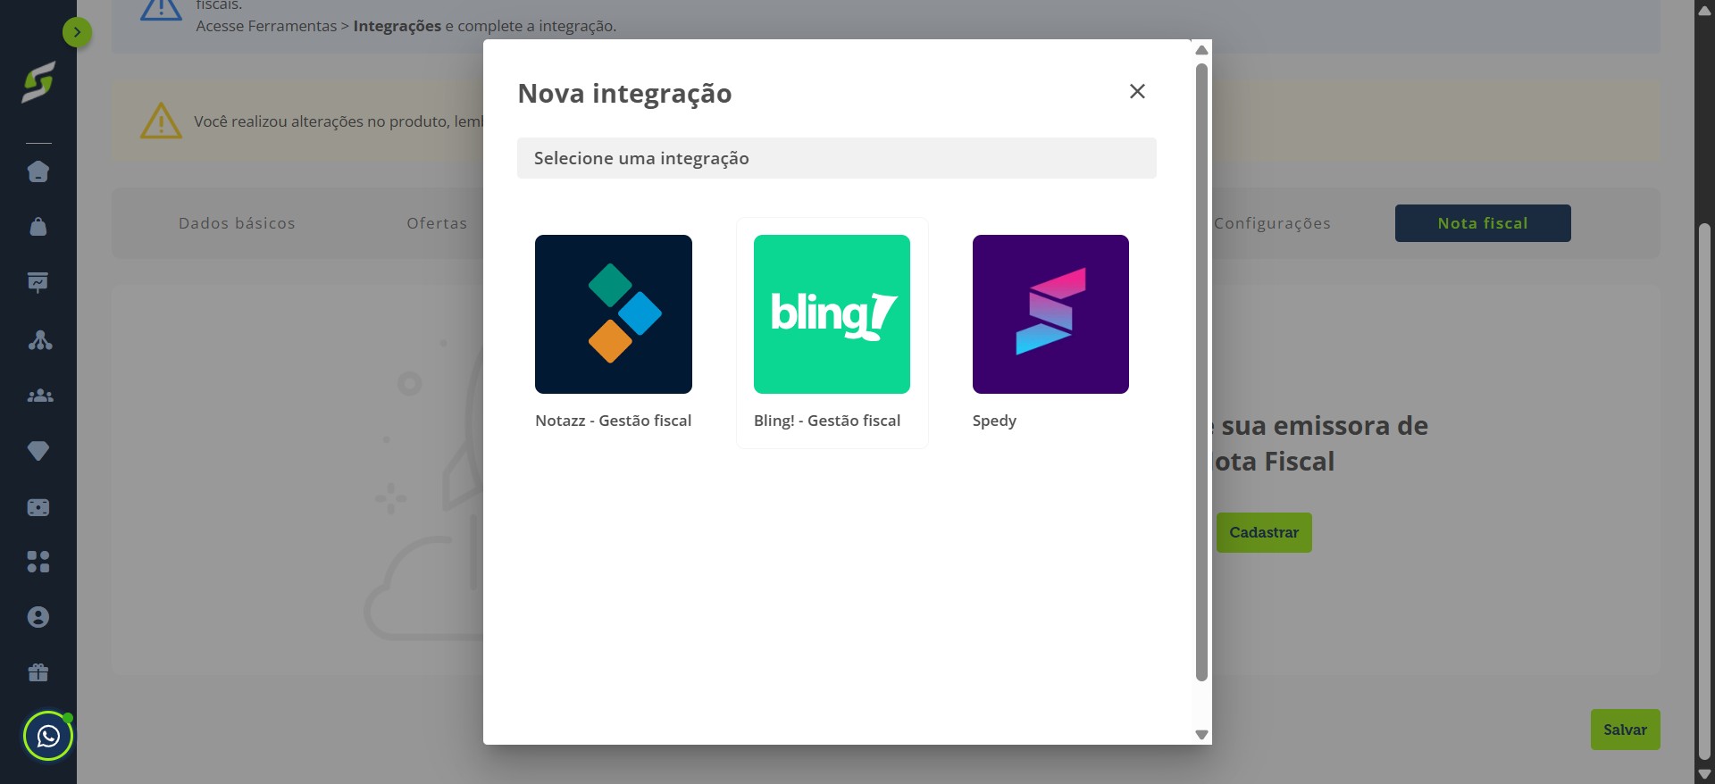Click the page scrollbar up arrow
The image size is (1715, 784).
(x=1704, y=11)
